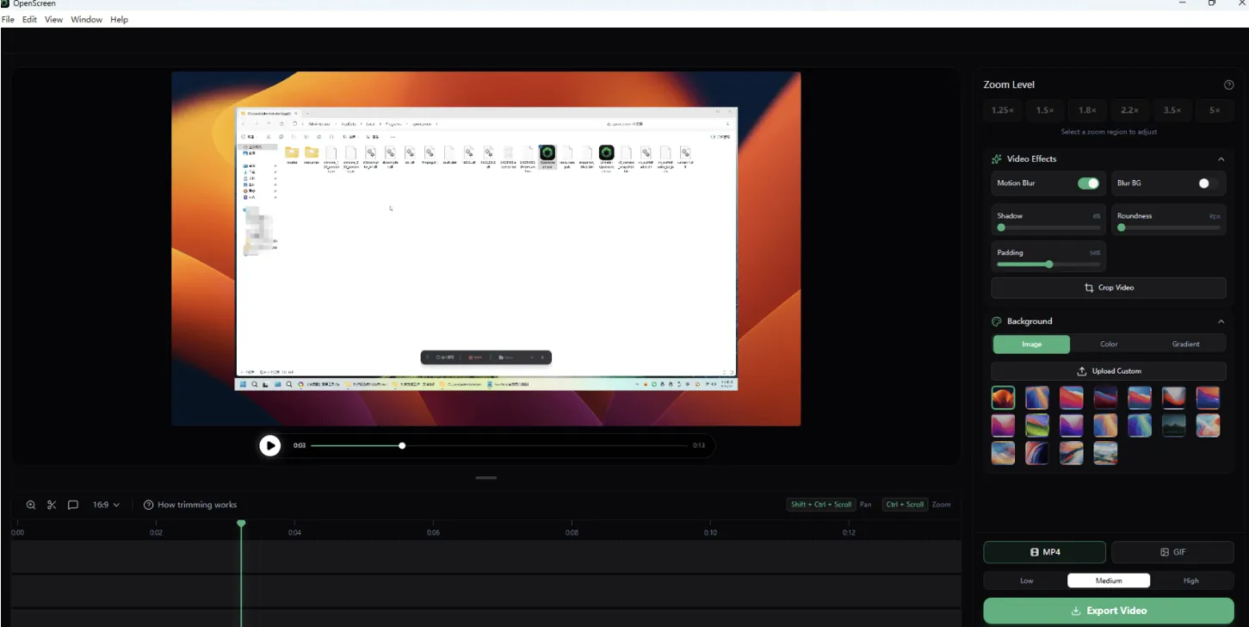The width and height of the screenshot is (1249, 627).
Task: Disable Motion Blur
Action: pos(1087,183)
